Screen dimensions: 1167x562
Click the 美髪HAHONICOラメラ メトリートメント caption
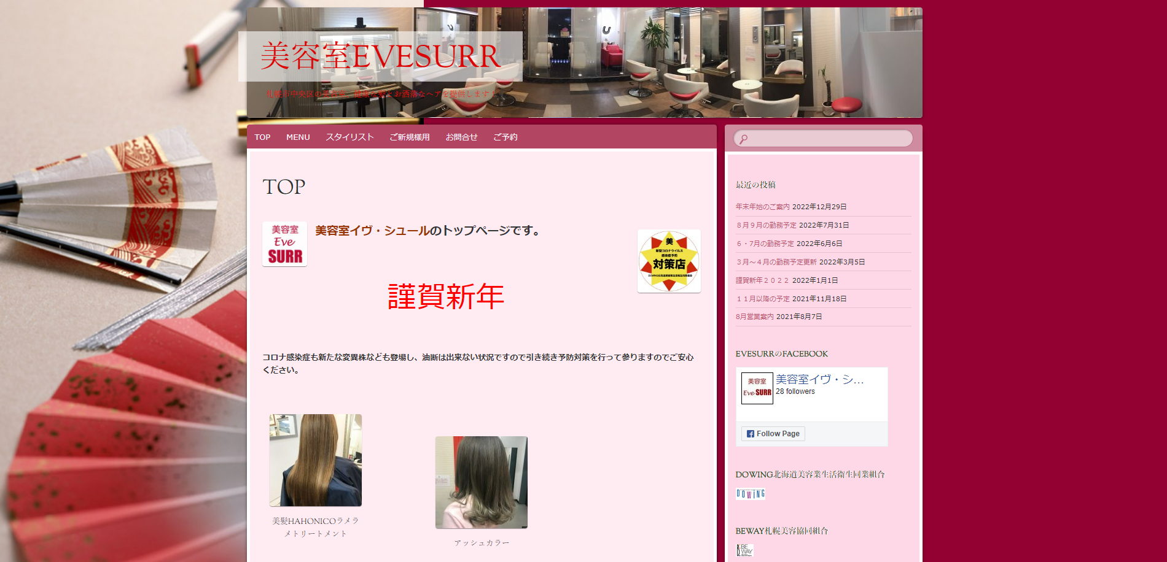(x=316, y=527)
